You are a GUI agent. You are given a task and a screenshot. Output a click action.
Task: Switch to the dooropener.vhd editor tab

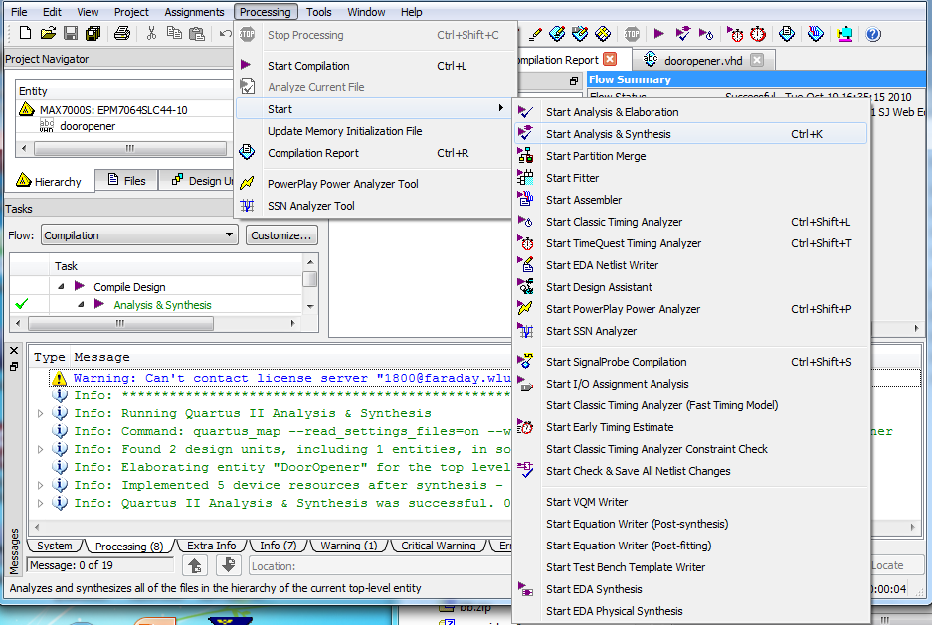(x=703, y=60)
